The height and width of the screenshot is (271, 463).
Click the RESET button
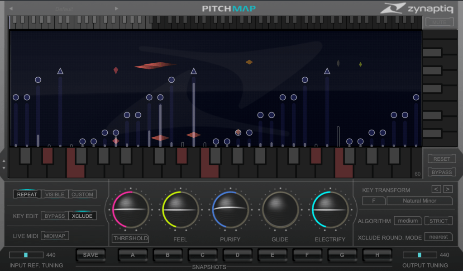pos(442,159)
